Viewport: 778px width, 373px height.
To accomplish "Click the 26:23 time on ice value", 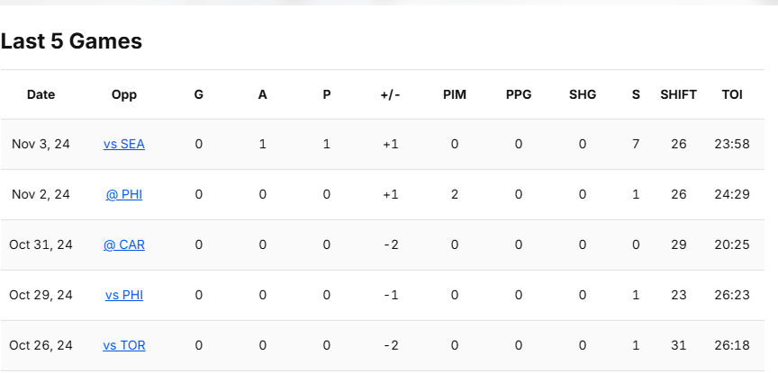I will click(x=732, y=295).
